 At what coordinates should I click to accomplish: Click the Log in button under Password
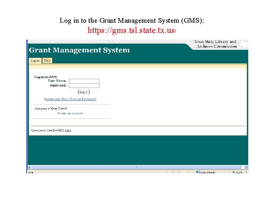tap(84, 92)
